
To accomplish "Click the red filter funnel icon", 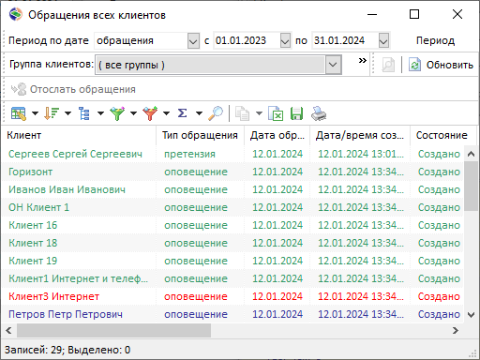I will pos(150,113).
